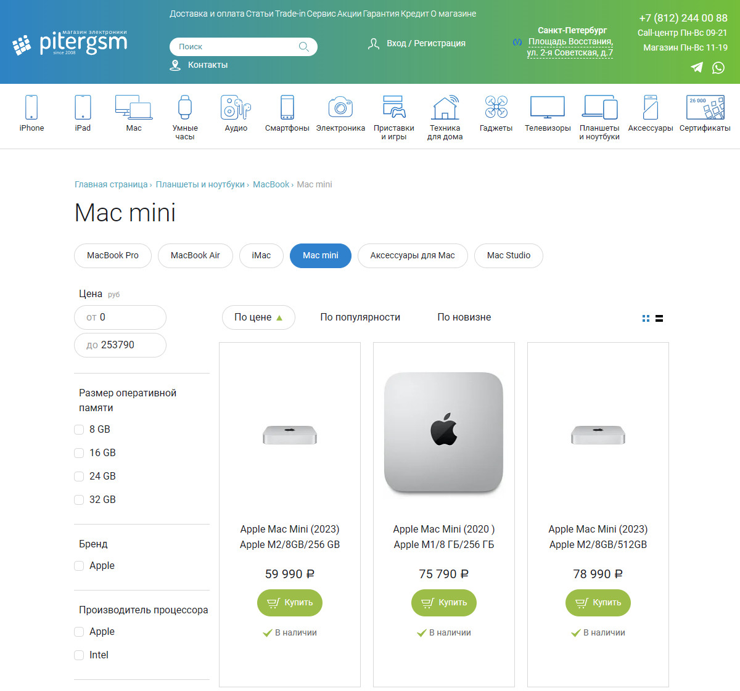
Task: Select the MacBook Air tab
Action: [195, 255]
